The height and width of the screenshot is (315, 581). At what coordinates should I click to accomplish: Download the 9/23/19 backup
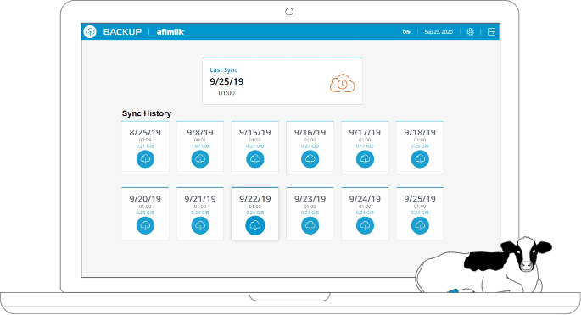coord(310,225)
